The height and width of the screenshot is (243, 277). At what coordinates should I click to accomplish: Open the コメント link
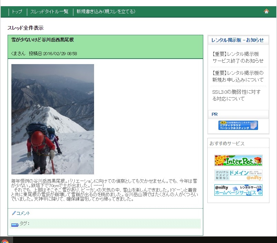click(23, 213)
